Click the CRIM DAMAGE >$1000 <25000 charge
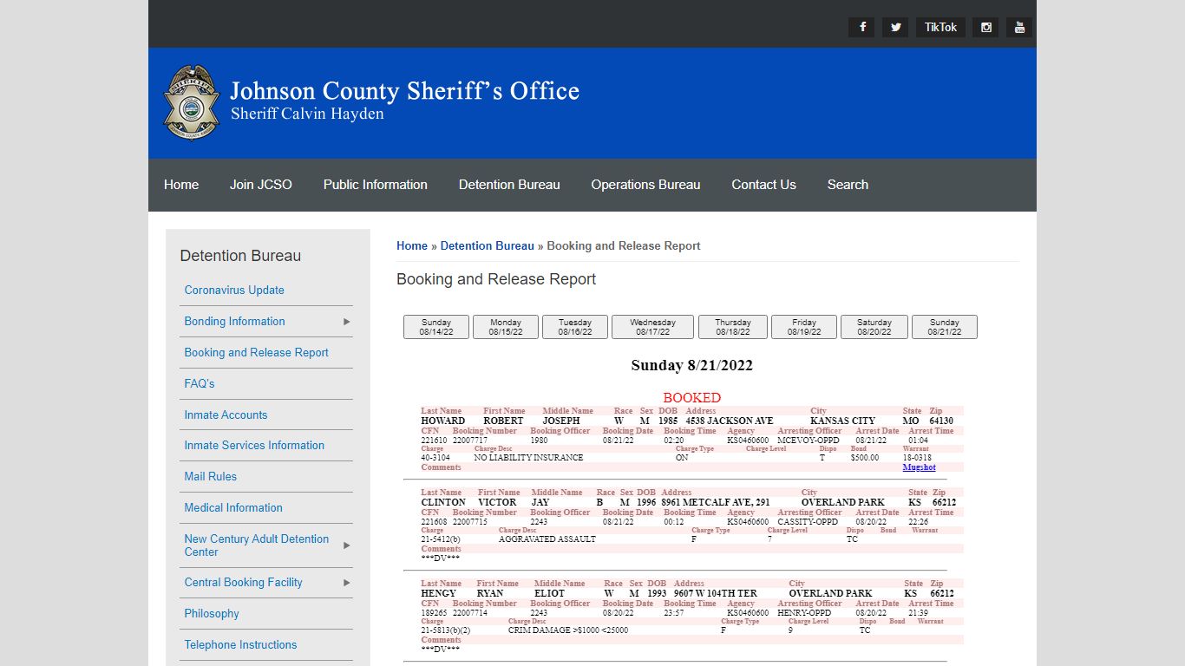Viewport: 1185px width, 666px height. pyautogui.click(x=568, y=630)
